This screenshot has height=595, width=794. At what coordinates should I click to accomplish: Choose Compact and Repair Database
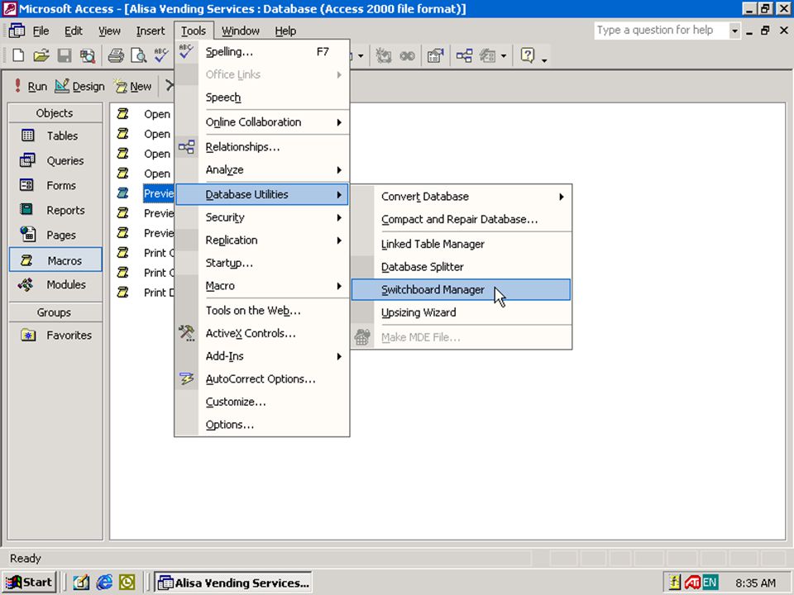pyautogui.click(x=462, y=219)
